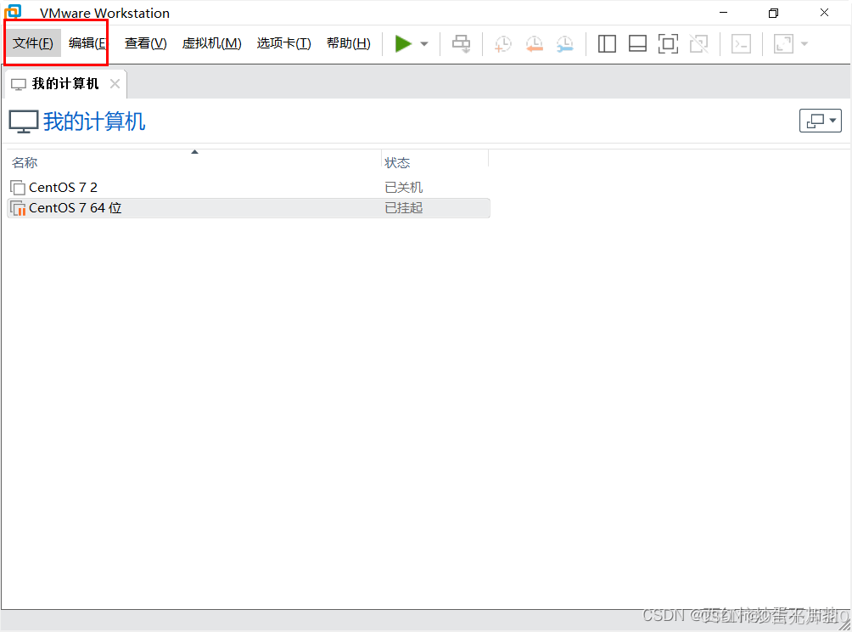Screen dimensions: 852x632
Task: Open the 编辑(E) menu
Action: 87,43
